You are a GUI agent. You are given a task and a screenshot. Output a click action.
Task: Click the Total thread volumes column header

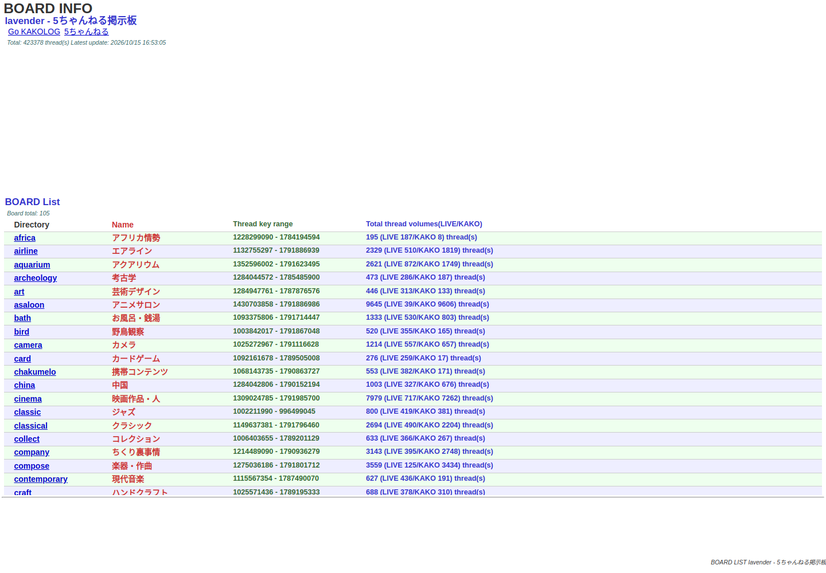click(424, 224)
